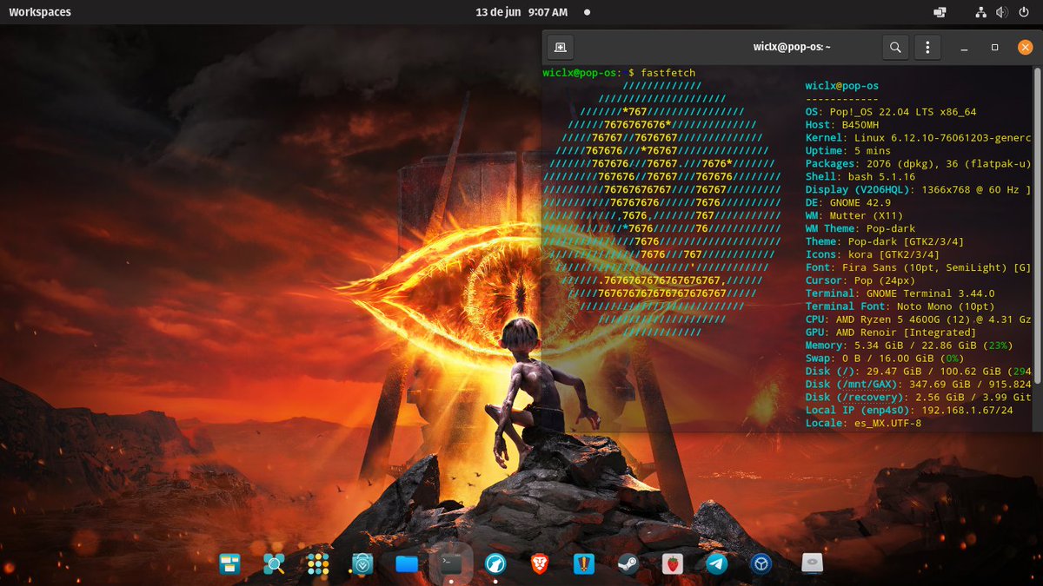Click the fastfetch command text
The height and width of the screenshot is (586, 1043).
668,73
